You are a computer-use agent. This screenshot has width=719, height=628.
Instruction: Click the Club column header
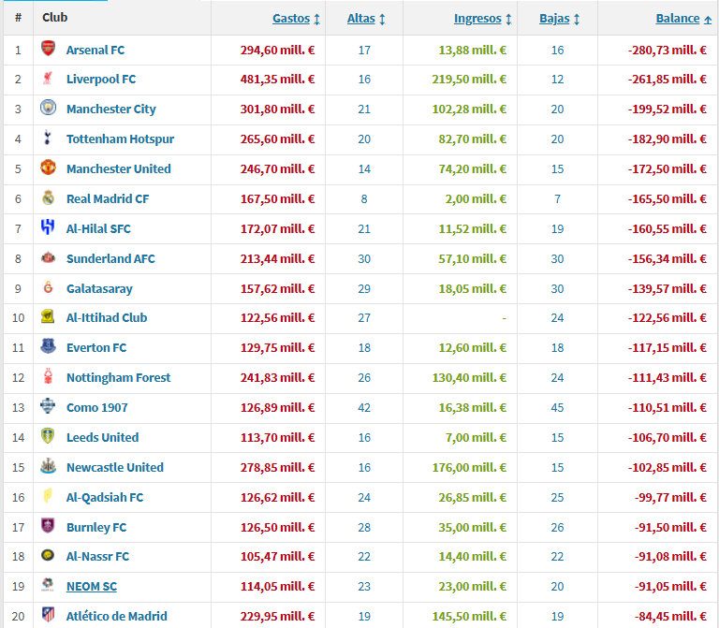point(55,18)
